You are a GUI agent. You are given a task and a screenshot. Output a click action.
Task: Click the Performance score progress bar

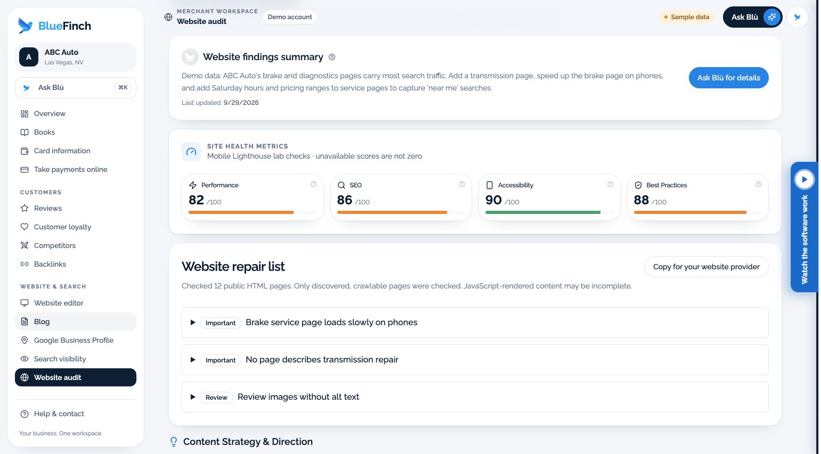tap(253, 212)
